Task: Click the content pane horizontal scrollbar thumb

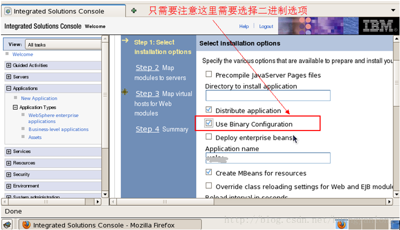Action: click(165, 202)
